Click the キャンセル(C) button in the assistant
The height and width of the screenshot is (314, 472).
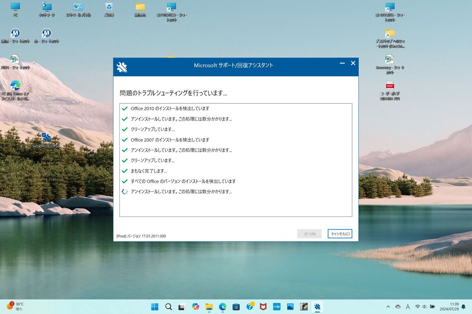[x=340, y=234]
